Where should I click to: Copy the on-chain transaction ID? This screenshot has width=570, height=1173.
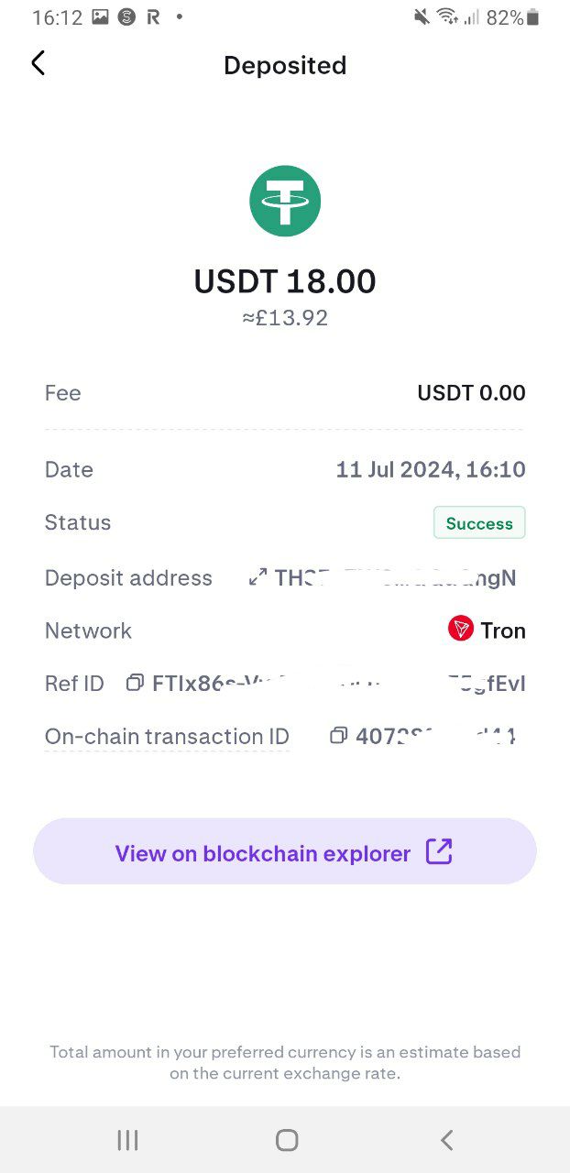point(338,735)
